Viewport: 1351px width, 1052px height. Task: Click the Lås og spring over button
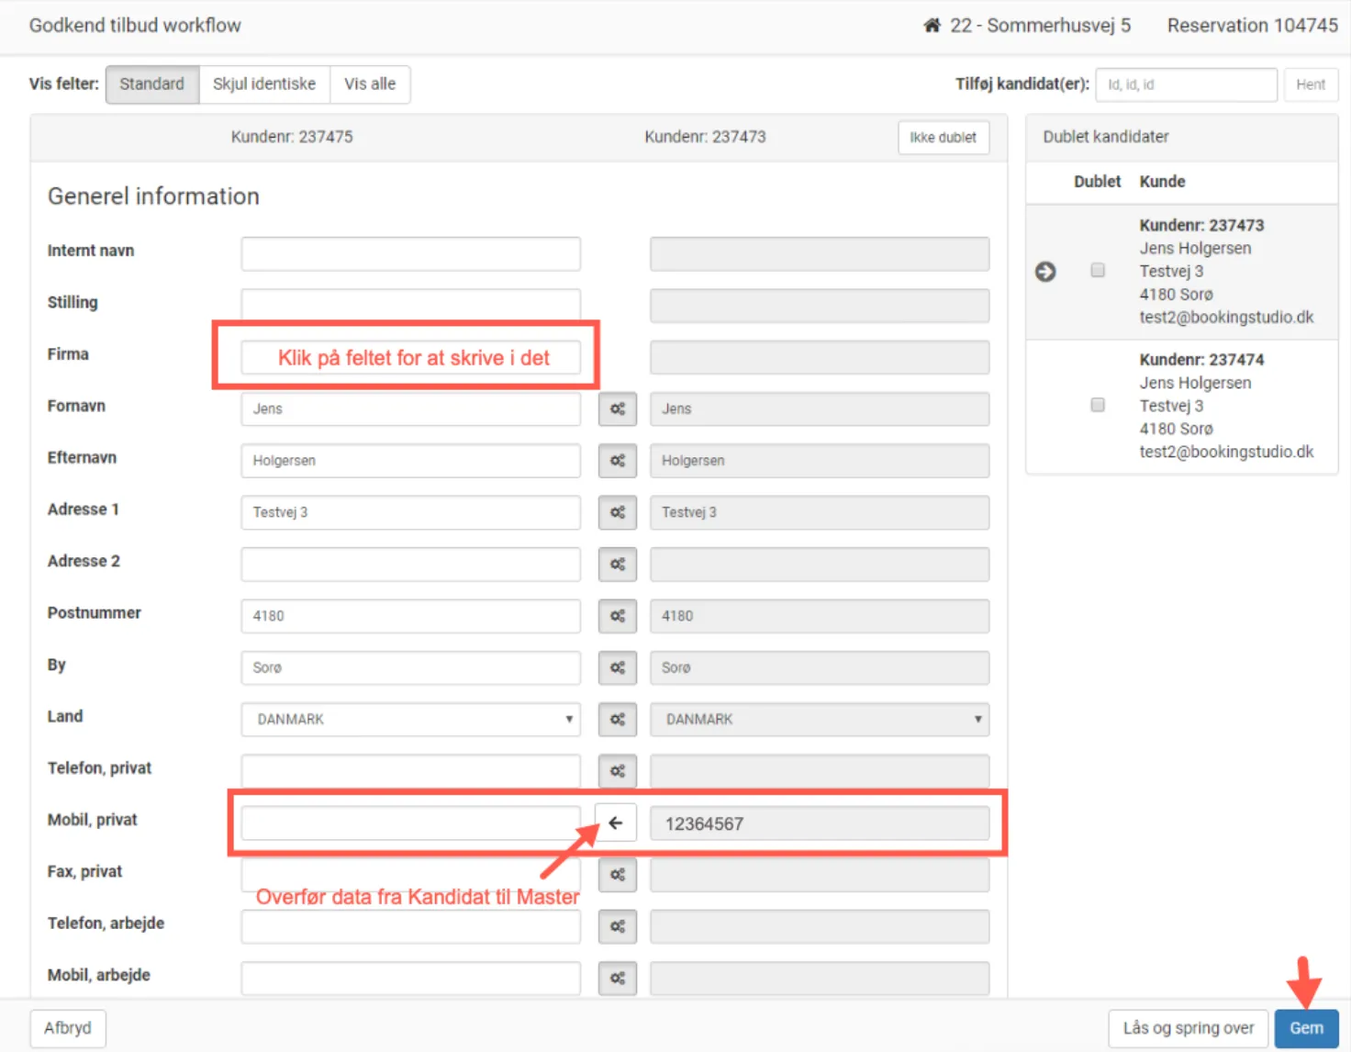click(x=1188, y=1028)
